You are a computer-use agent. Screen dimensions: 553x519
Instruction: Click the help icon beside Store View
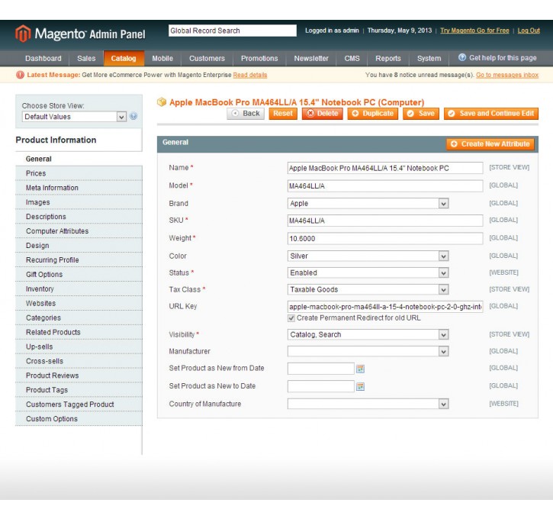pyautogui.click(x=133, y=116)
